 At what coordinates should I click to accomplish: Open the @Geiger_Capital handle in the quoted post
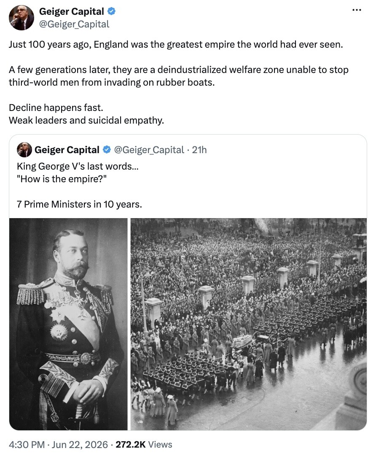pyautogui.click(x=149, y=150)
